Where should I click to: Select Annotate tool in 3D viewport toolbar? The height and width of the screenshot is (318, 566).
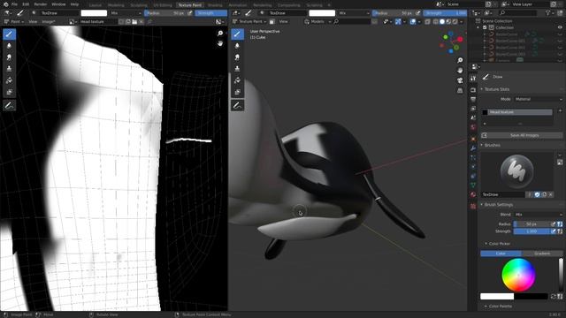(x=237, y=106)
